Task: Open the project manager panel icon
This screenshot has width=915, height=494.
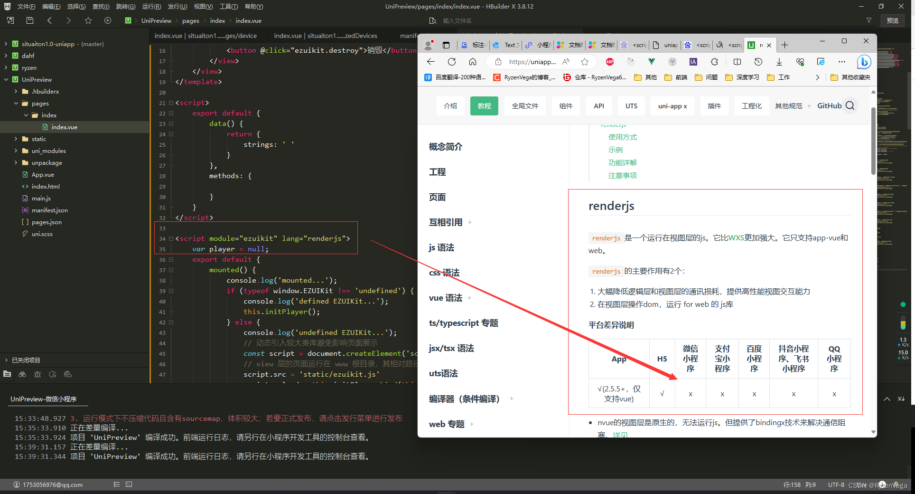Action: coord(7,374)
